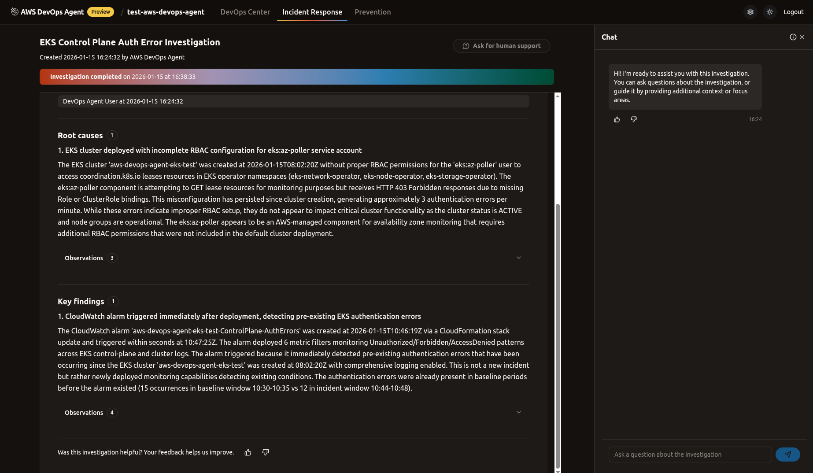
Task: Send the chat question with arrow button
Action: point(788,455)
